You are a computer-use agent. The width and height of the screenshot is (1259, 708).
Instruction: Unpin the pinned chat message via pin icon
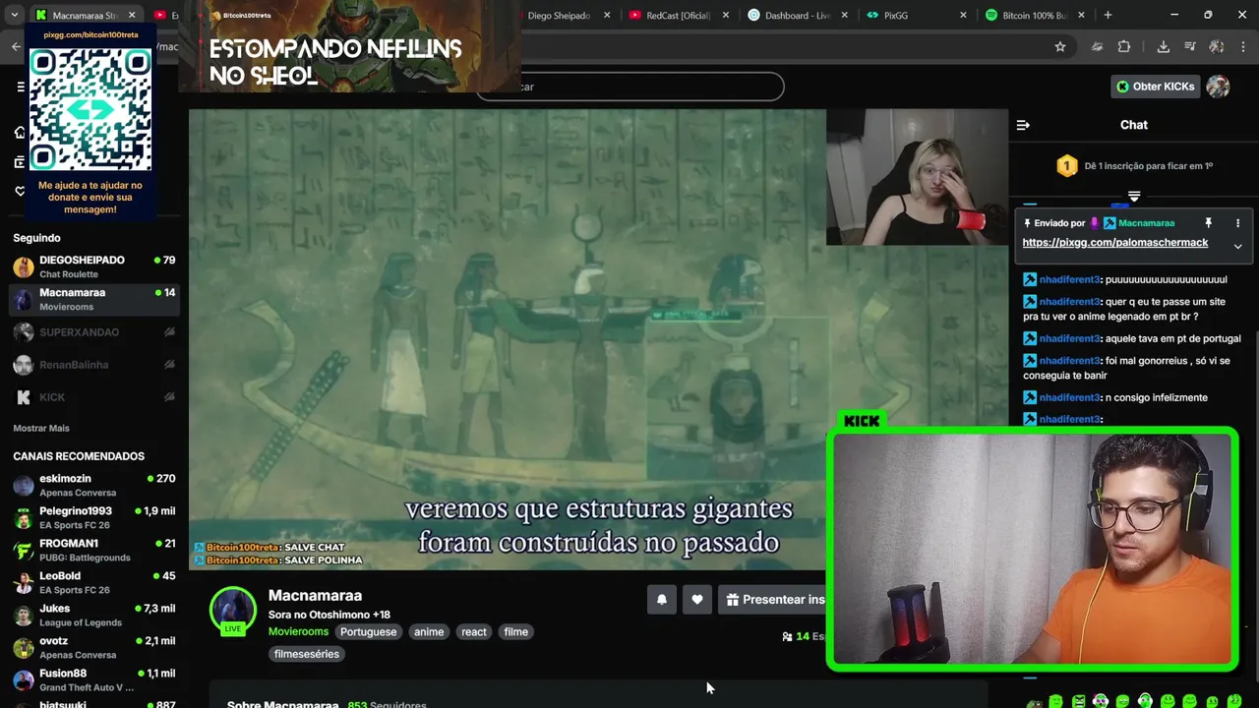click(1209, 223)
